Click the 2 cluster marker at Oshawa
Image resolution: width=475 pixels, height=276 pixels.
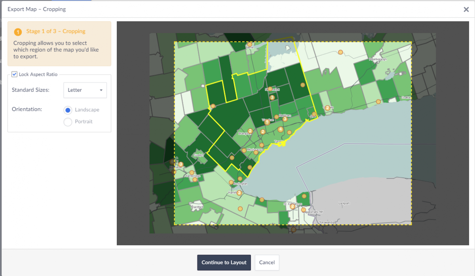point(327,108)
